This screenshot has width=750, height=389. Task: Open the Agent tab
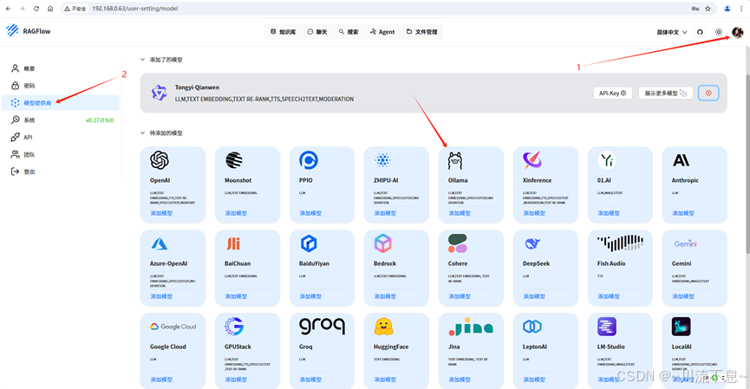(x=382, y=32)
